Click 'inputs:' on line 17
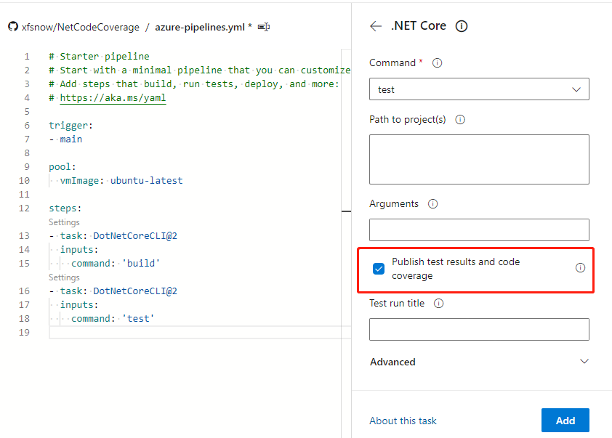Viewport: 612px width, 438px height. tap(79, 304)
